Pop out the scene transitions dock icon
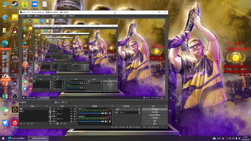 click(x=139, y=106)
